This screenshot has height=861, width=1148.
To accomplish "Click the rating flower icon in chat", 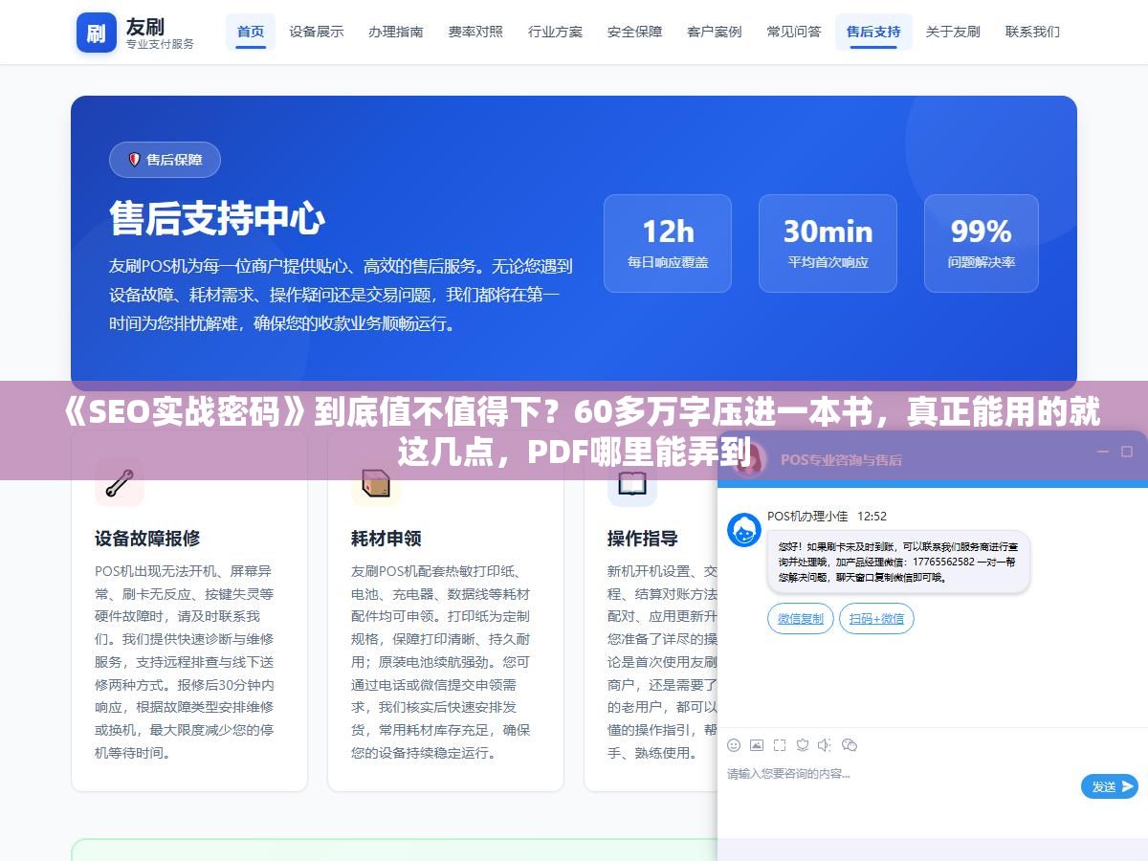I will pos(803,745).
